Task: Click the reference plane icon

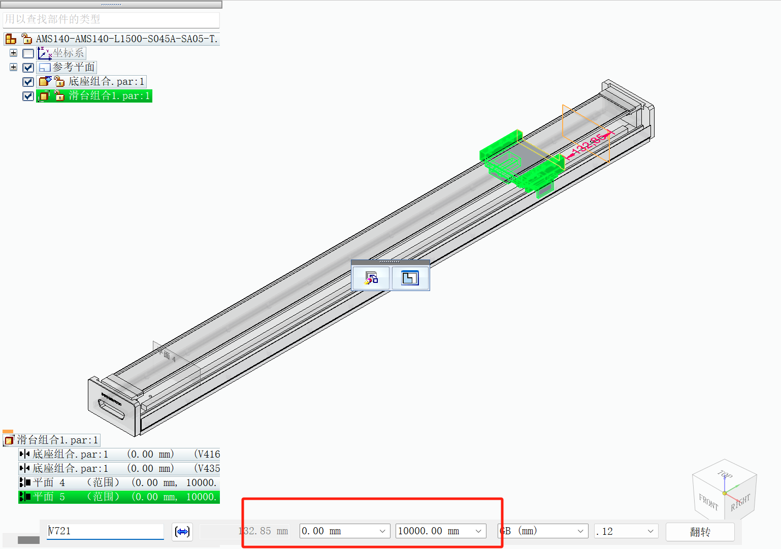Action: (x=45, y=67)
